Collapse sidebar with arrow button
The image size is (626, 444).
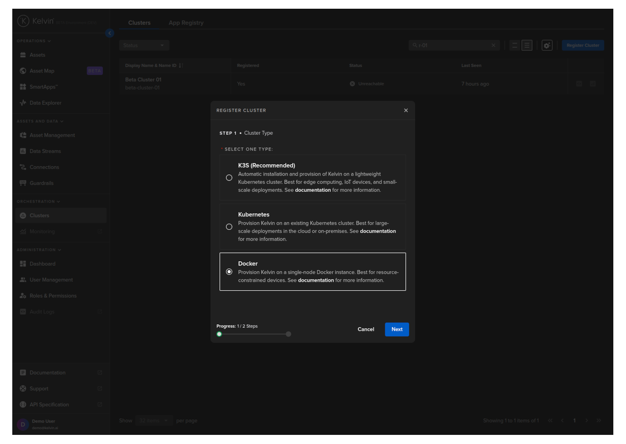click(x=110, y=33)
